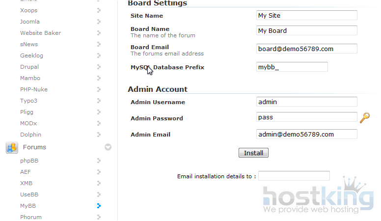Click the Admin Email input field

[306, 135]
